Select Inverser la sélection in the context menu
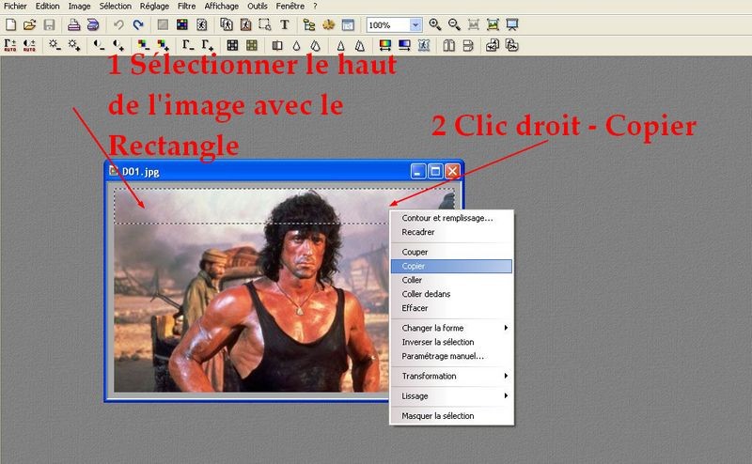This screenshot has width=752, height=464. [437, 342]
